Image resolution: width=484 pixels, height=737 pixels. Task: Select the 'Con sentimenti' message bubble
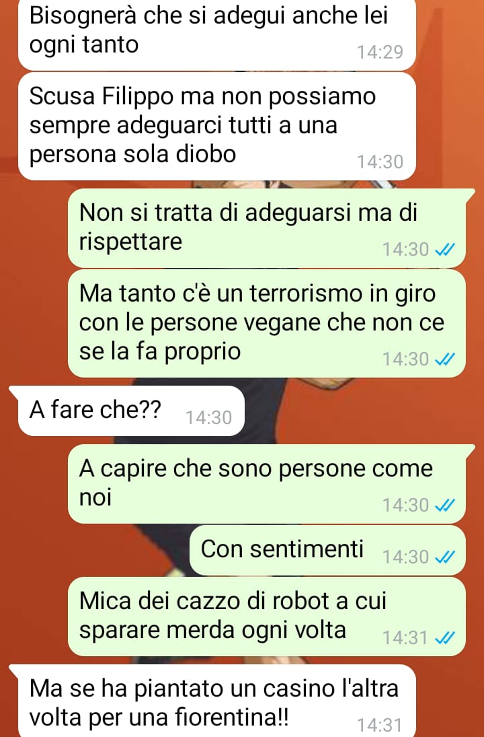[x=327, y=551]
